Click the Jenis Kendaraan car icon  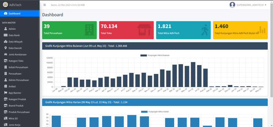coord(6,54)
